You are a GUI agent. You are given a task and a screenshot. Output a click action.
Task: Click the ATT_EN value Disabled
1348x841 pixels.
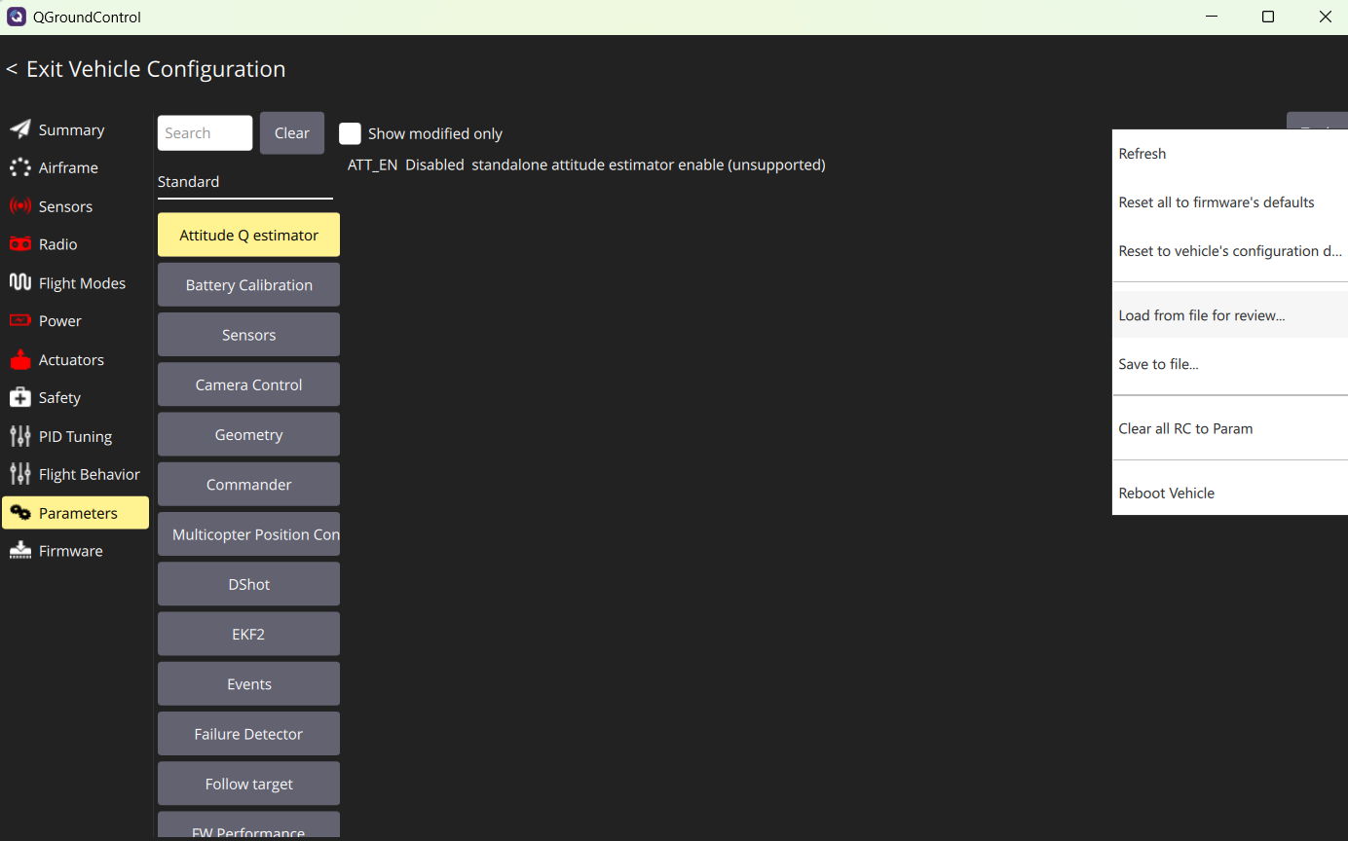tap(434, 165)
